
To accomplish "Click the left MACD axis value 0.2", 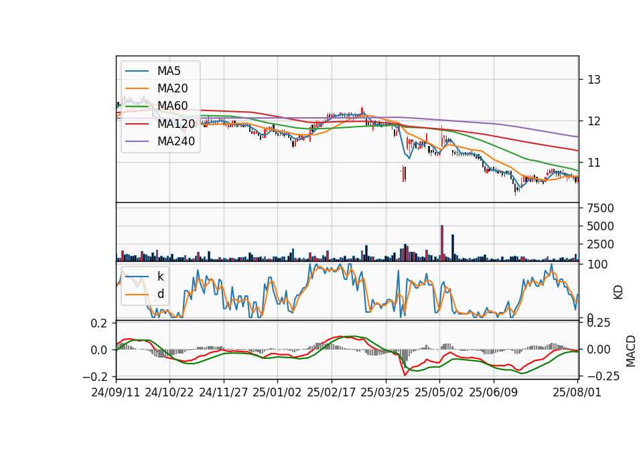I will click(98, 323).
